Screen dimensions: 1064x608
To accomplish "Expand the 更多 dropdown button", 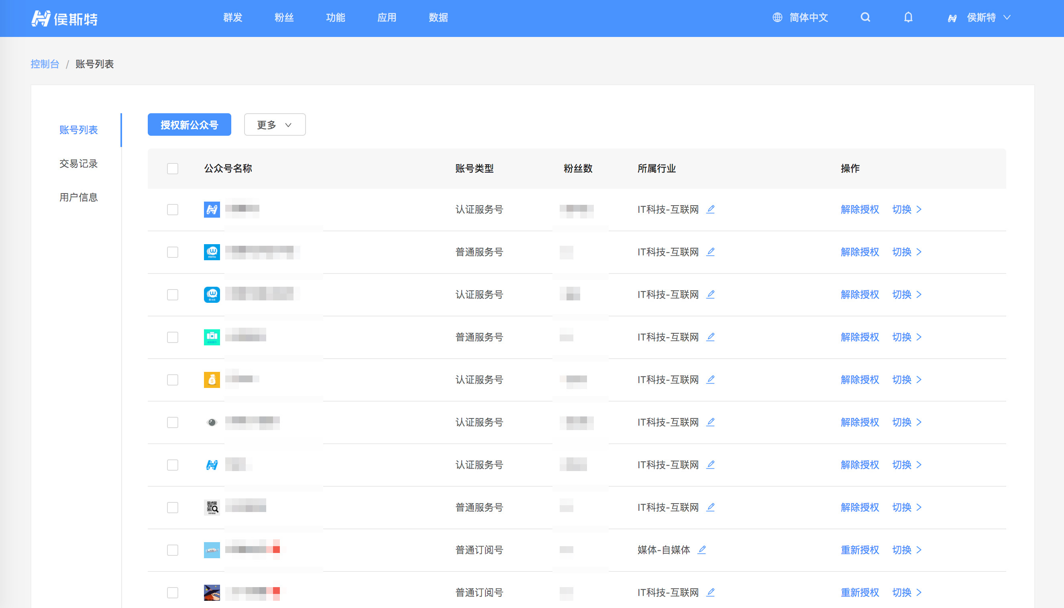I will 275,124.
